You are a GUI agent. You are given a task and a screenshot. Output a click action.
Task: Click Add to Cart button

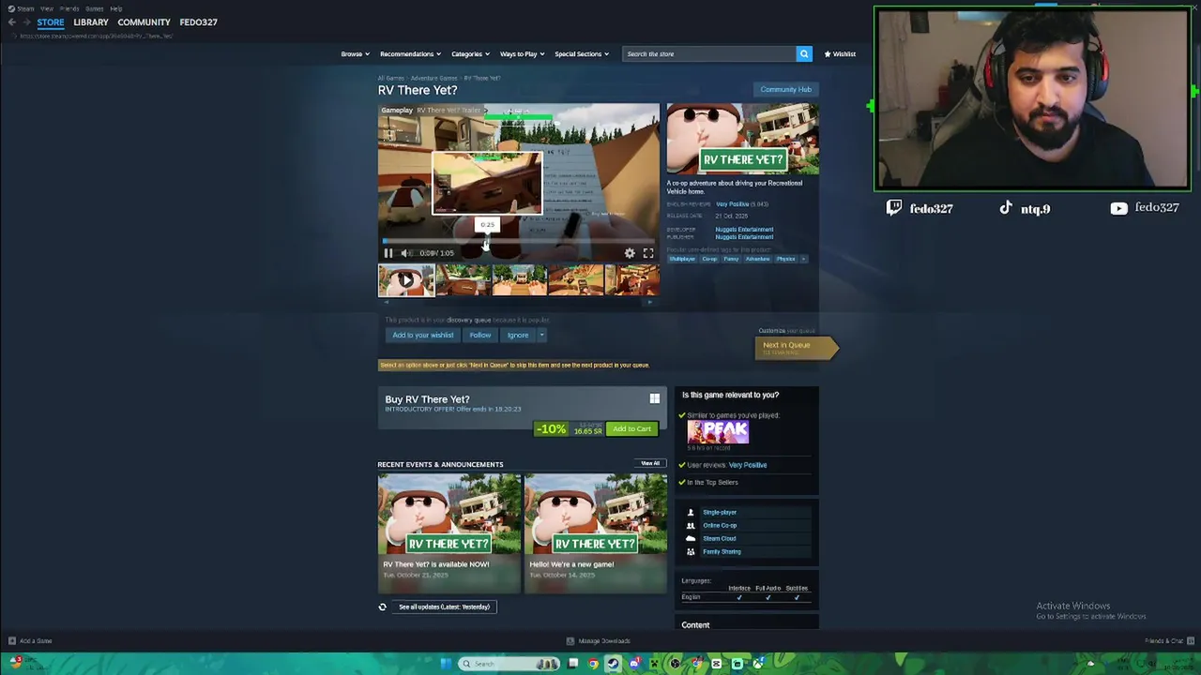631,428
